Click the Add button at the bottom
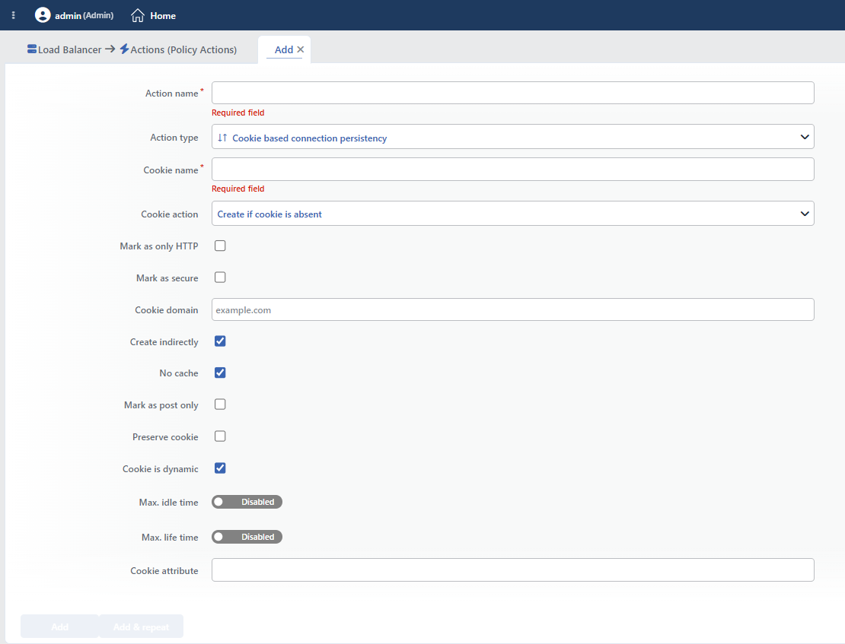 pyautogui.click(x=60, y=627)
